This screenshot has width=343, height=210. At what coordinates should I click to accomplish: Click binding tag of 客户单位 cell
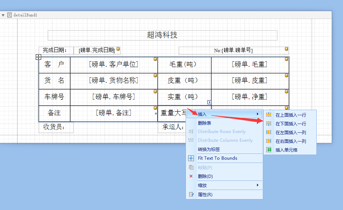point(155,59)
